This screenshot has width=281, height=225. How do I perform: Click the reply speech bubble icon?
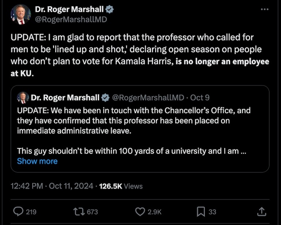click(18, 211)
